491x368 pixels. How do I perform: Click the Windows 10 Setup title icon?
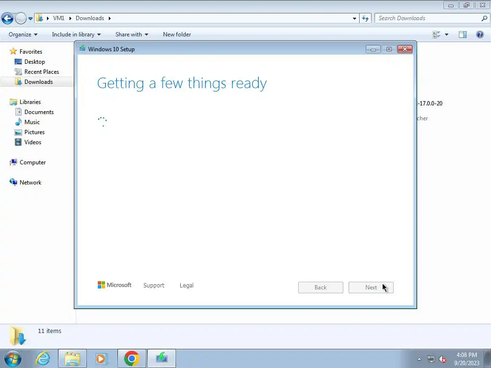(82, 48)
